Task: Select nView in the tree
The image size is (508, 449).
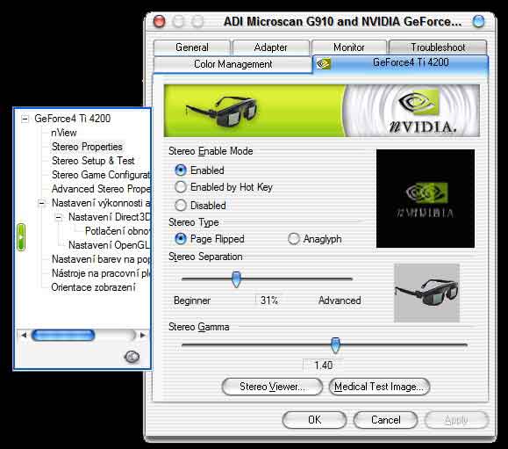Action: pyautogui.click(x=63, y=133)
